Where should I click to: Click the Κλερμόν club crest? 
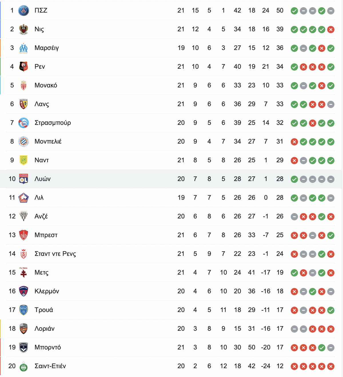[23, 291]
